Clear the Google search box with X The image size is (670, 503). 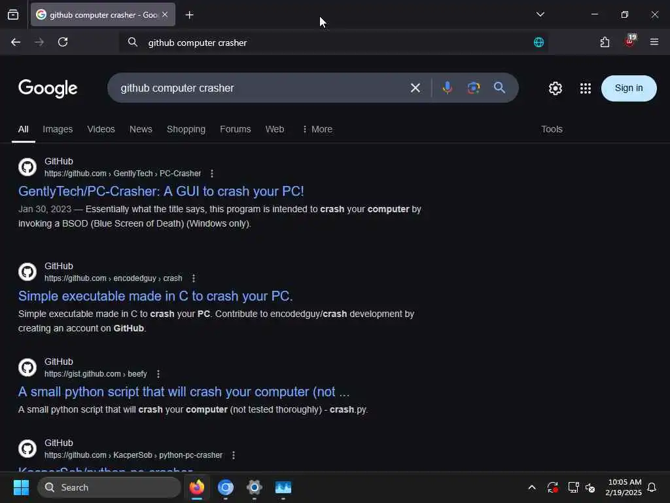coord(415,88)
